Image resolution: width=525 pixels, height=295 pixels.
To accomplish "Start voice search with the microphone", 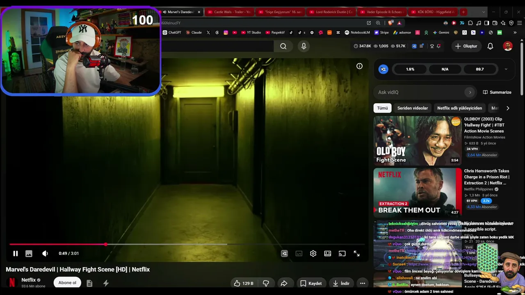I will [304, 46].
